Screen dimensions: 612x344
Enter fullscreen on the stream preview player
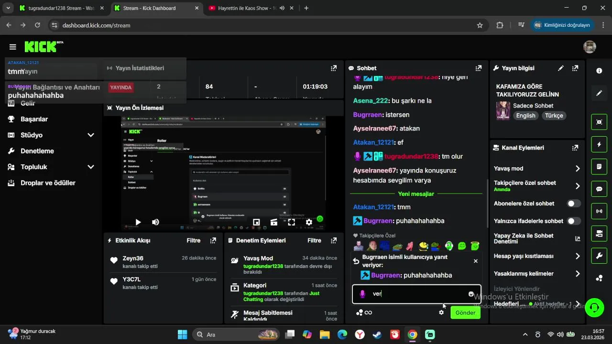click(x=291, y=222)
